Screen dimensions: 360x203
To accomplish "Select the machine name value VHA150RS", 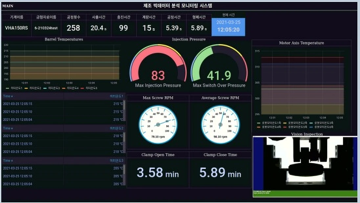I will pyautogui.click(x=16, y=28).
